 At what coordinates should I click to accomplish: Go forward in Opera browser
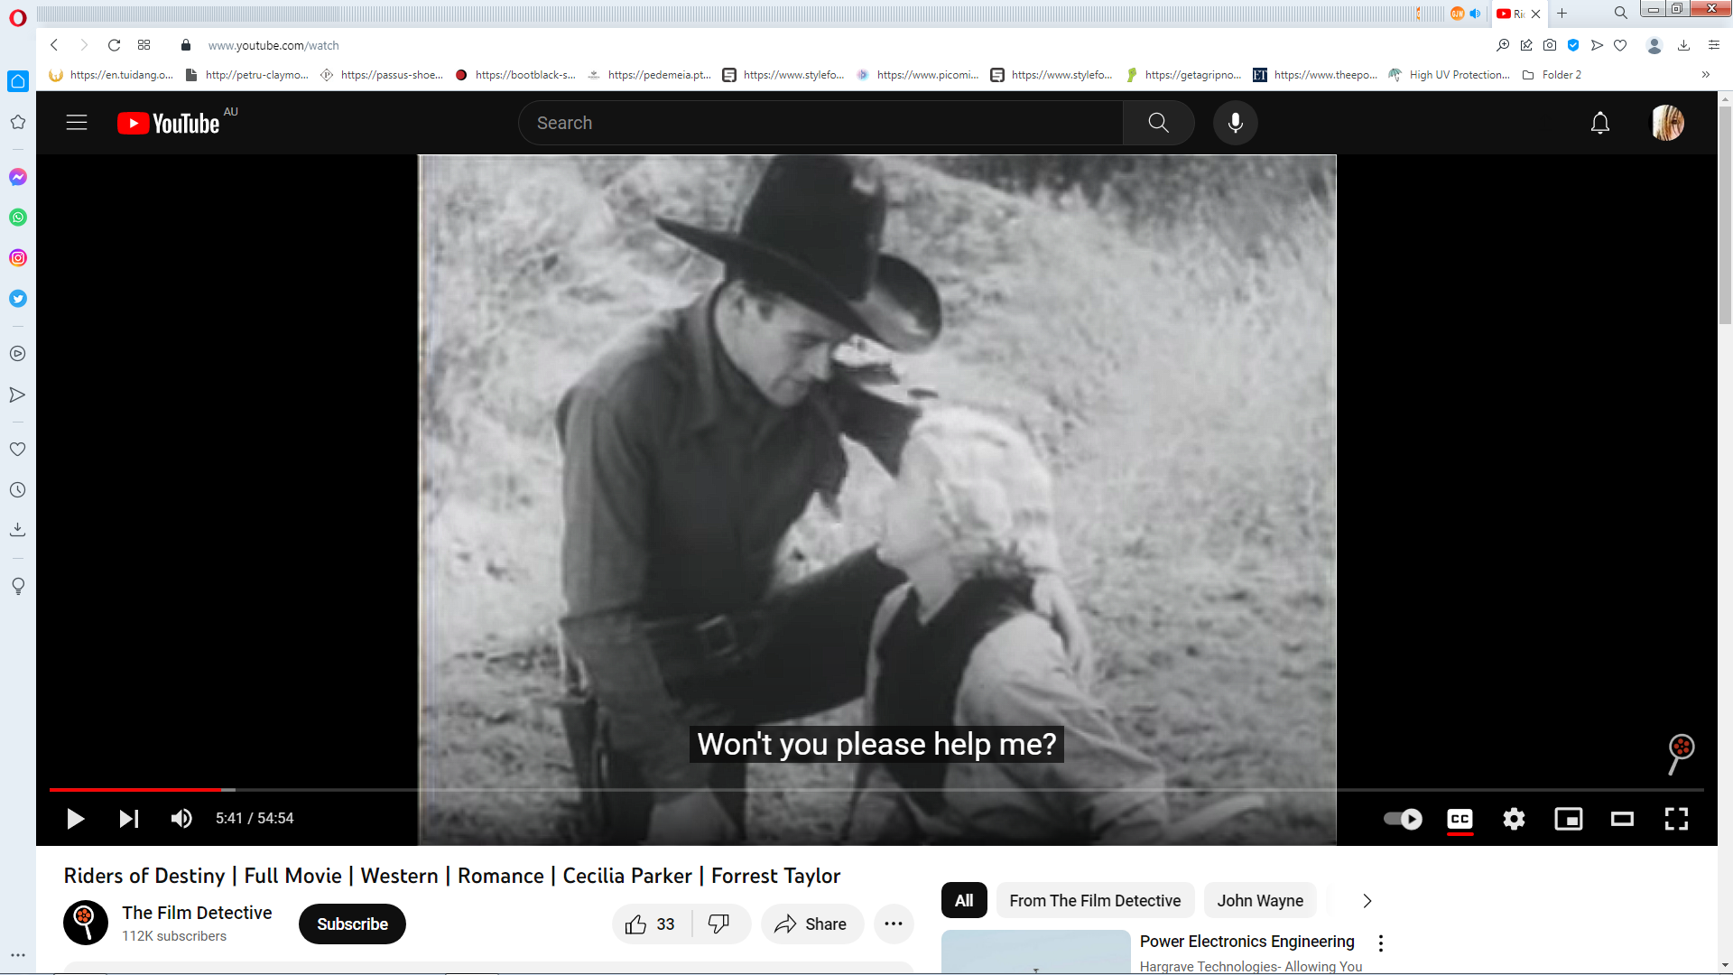(x=84, y=45)
